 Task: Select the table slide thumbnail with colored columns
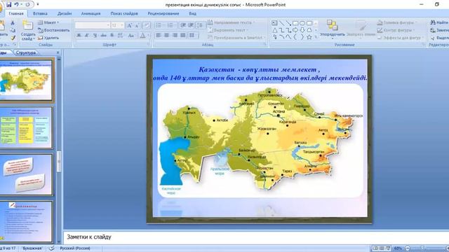pyautogui.click(x=27, y=127)
